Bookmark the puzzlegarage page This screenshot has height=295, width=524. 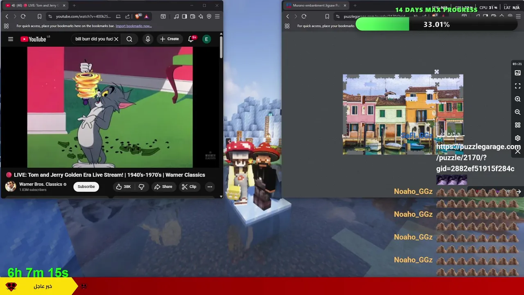pyautogui.click(x=327, y=16)
